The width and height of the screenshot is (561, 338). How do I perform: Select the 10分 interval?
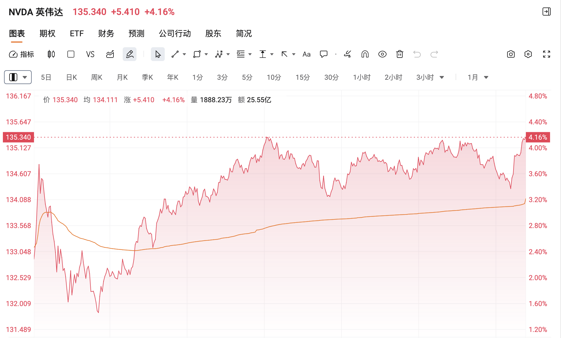coord(274,77)
